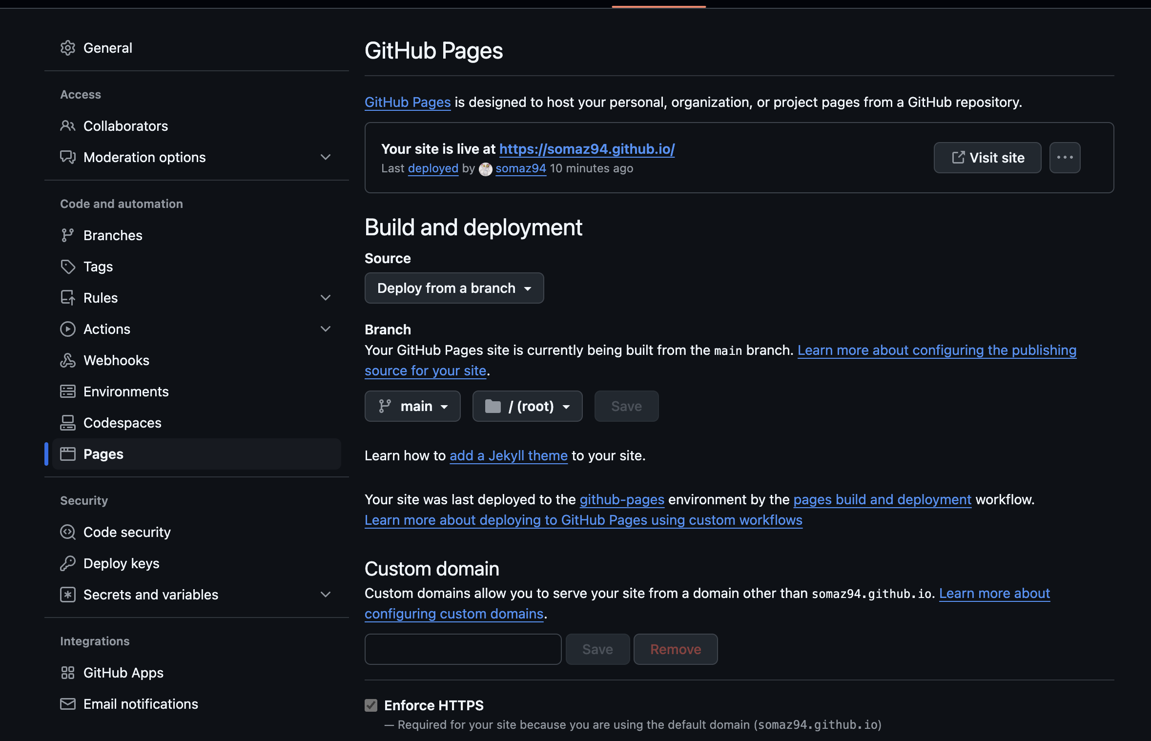Expand Secrets and variables chevron
Image resolution: width=1151 pixels, height=741 pixels.
tap(326, 595)
